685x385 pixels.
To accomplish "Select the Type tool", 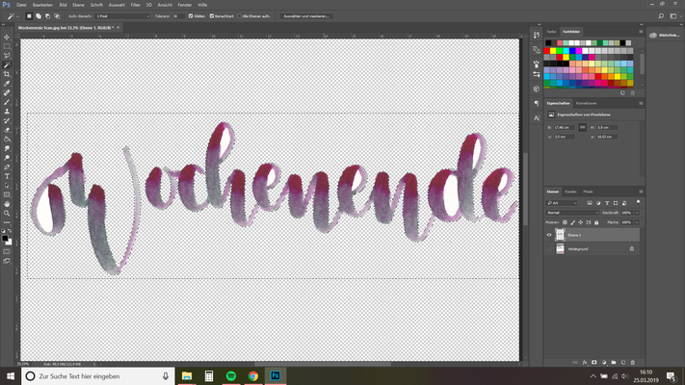I will click(x=7, y=176).
